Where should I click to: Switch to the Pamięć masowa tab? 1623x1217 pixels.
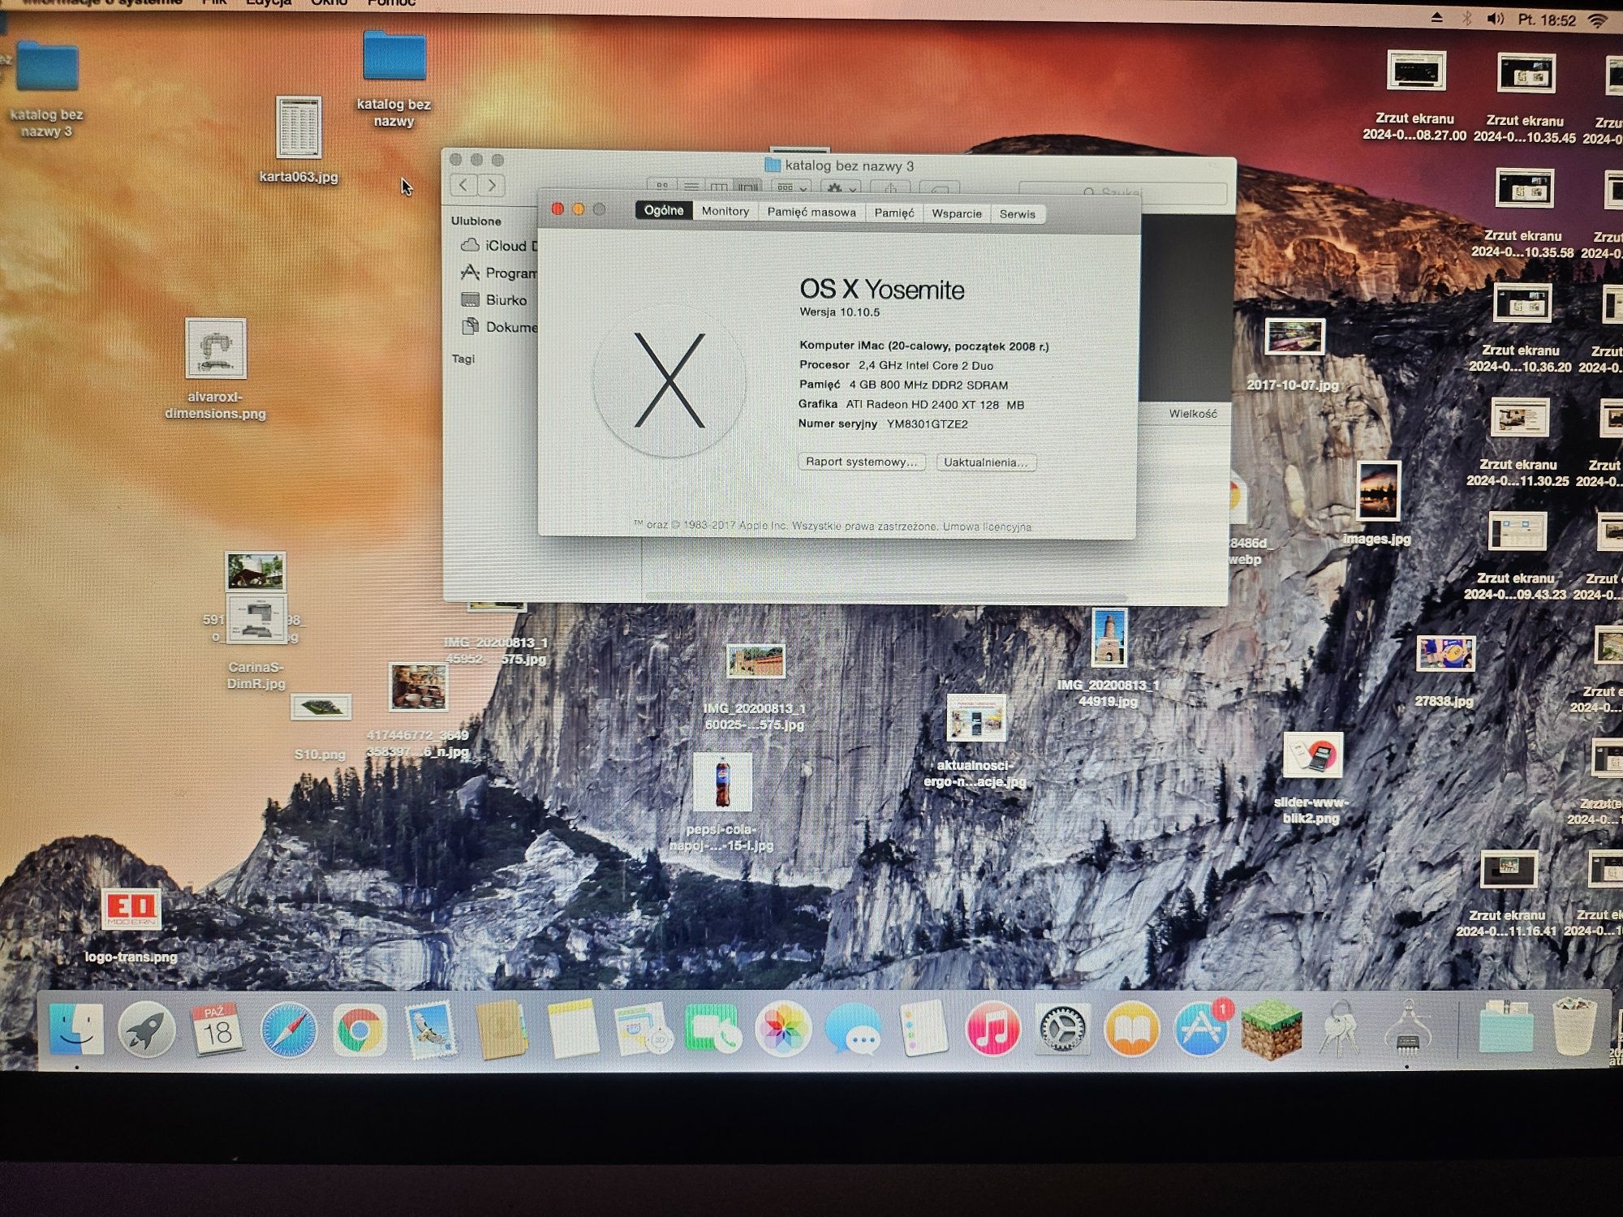pyautogui.click(x=811, y=212)
